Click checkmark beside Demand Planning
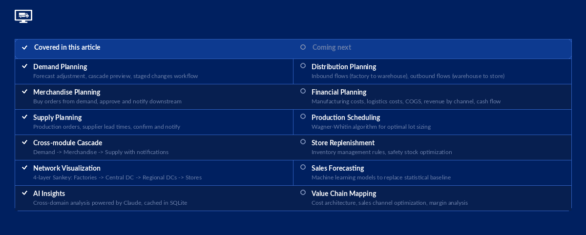This screenshot has height=235, width=586. (x=24, y=65)
